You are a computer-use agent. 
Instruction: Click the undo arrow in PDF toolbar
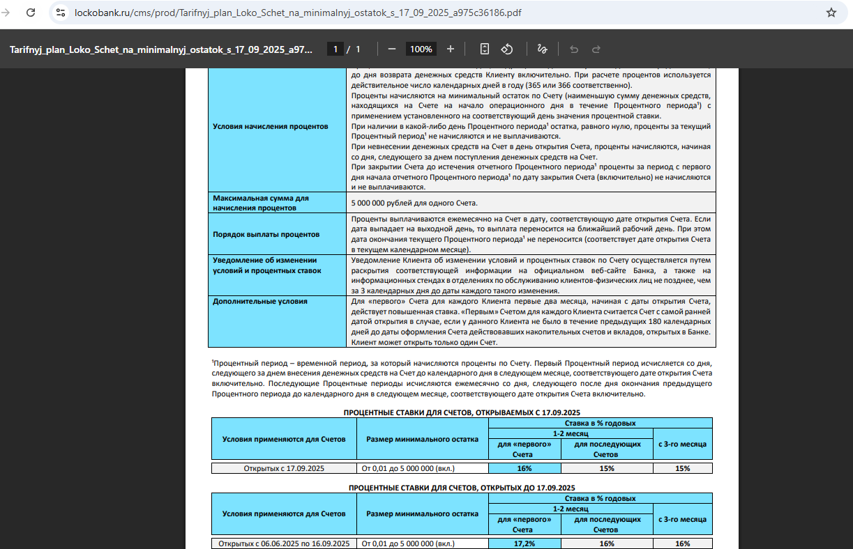(x=574, y=49)
